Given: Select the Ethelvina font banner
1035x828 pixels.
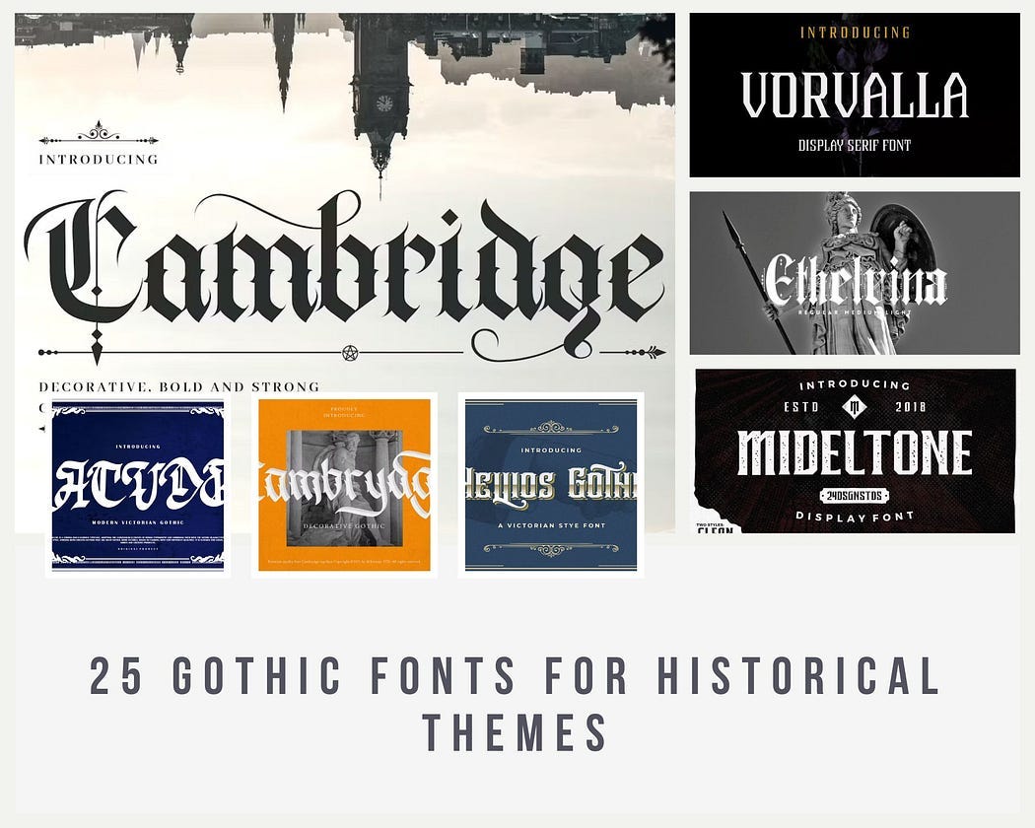Looking at the screenshot, I should click(854, 272).
